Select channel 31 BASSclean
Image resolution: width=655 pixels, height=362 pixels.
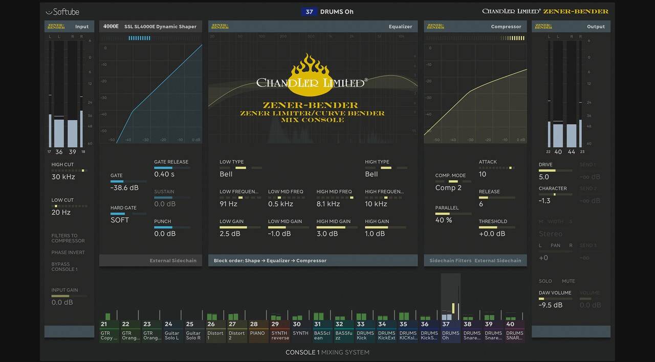(x=322, y=331)
